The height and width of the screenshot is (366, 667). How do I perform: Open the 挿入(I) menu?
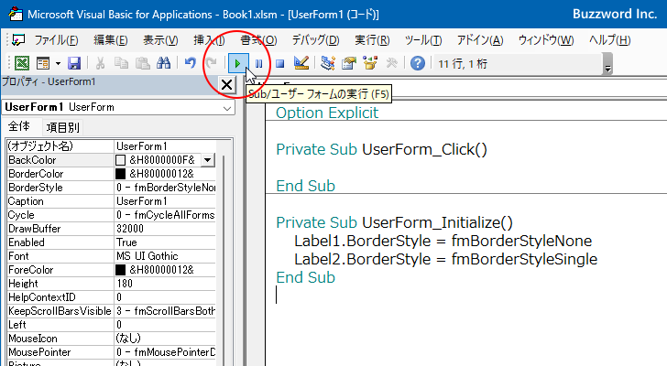pyautogui.click(x=209, y=40)
